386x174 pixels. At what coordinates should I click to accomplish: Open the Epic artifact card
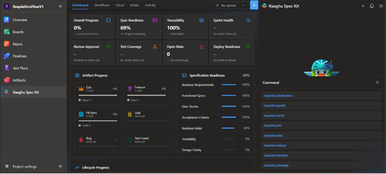point(98,93)
